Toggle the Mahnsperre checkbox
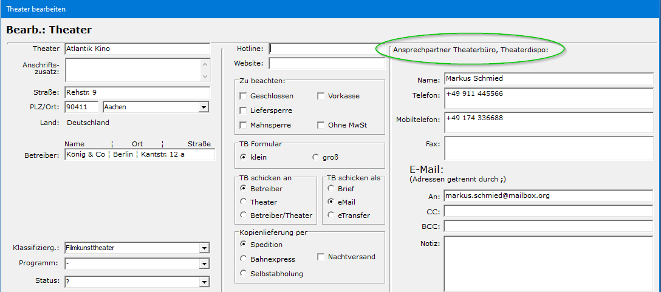661x292 pixels. click(x=244, y=126)
